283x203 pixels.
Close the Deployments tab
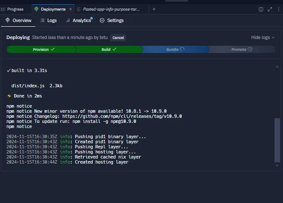[x=71, y=9]
